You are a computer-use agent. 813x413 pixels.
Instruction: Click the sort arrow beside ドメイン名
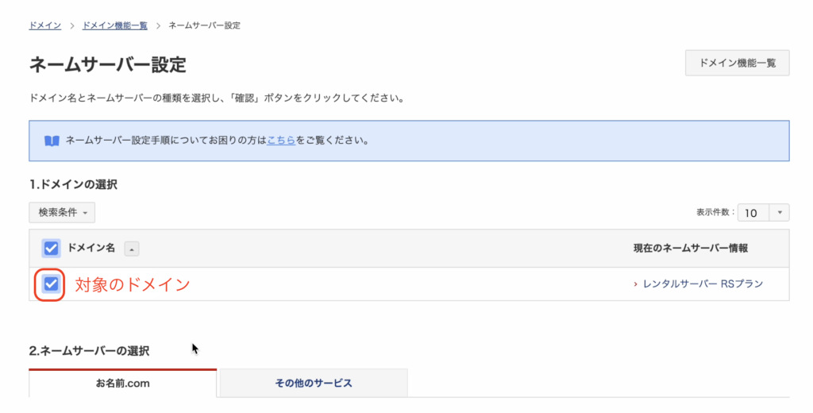pos(132,249)
